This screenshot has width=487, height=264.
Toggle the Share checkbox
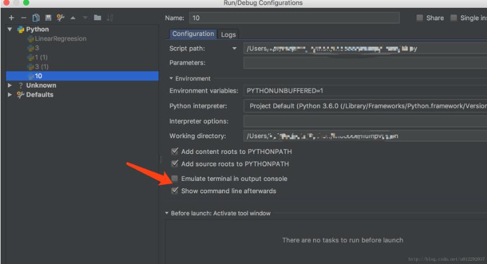pos(420,18)
